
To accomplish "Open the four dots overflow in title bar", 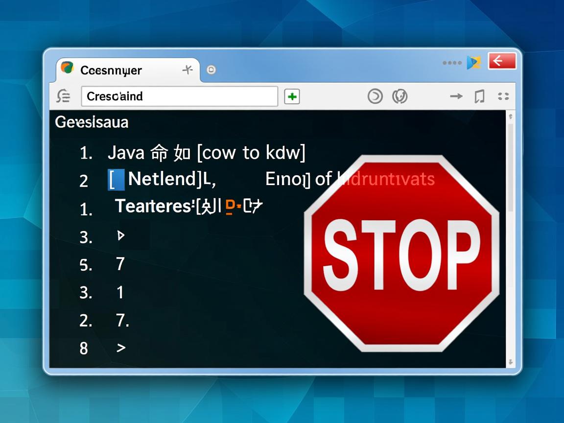I will point(451,63).
